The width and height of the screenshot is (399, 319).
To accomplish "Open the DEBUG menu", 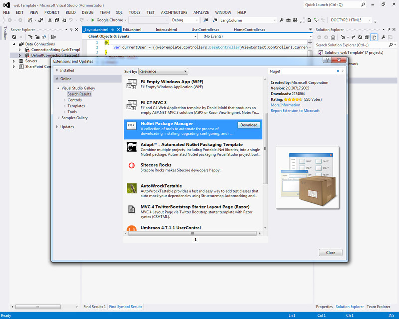I will coord(88,12).
